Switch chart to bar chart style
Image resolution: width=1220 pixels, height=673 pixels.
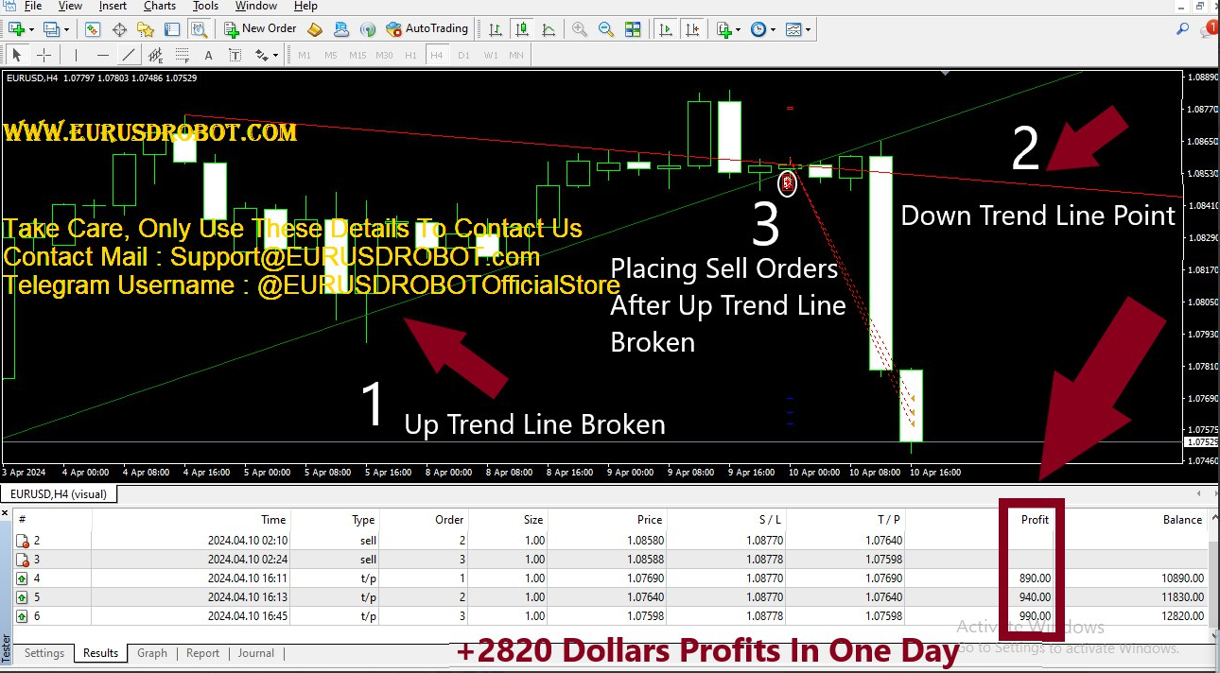click(495, 29)
